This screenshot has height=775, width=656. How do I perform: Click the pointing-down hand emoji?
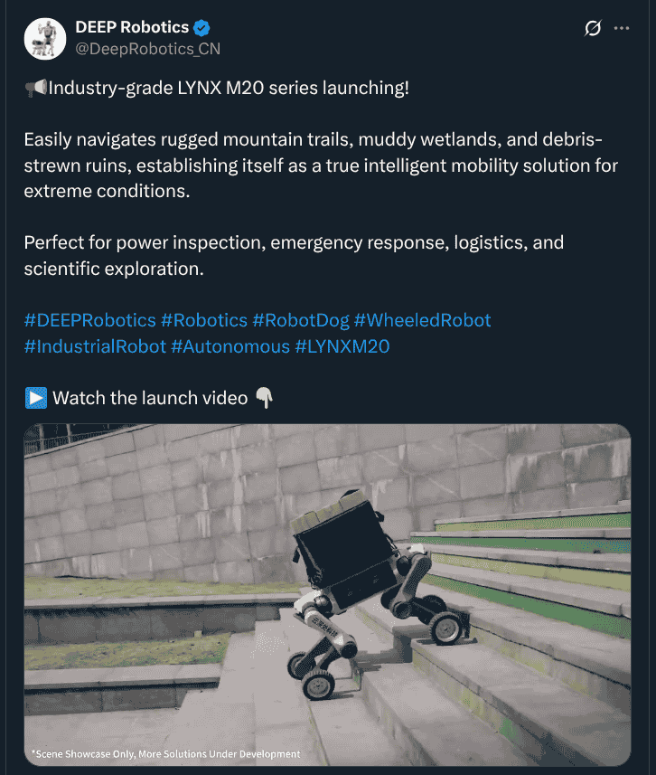click(x=264, y=398)
